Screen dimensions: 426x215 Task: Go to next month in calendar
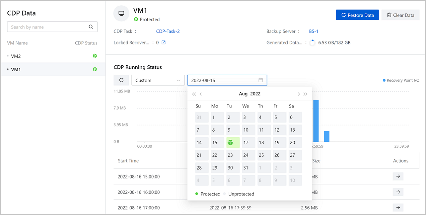[299, 94]
